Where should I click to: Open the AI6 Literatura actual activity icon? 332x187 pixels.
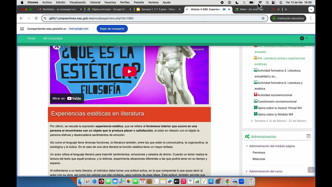pos(255,58)
